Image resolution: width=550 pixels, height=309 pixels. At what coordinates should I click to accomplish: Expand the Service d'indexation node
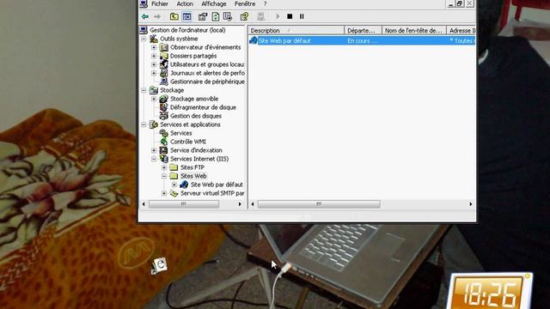pos(154,150)
